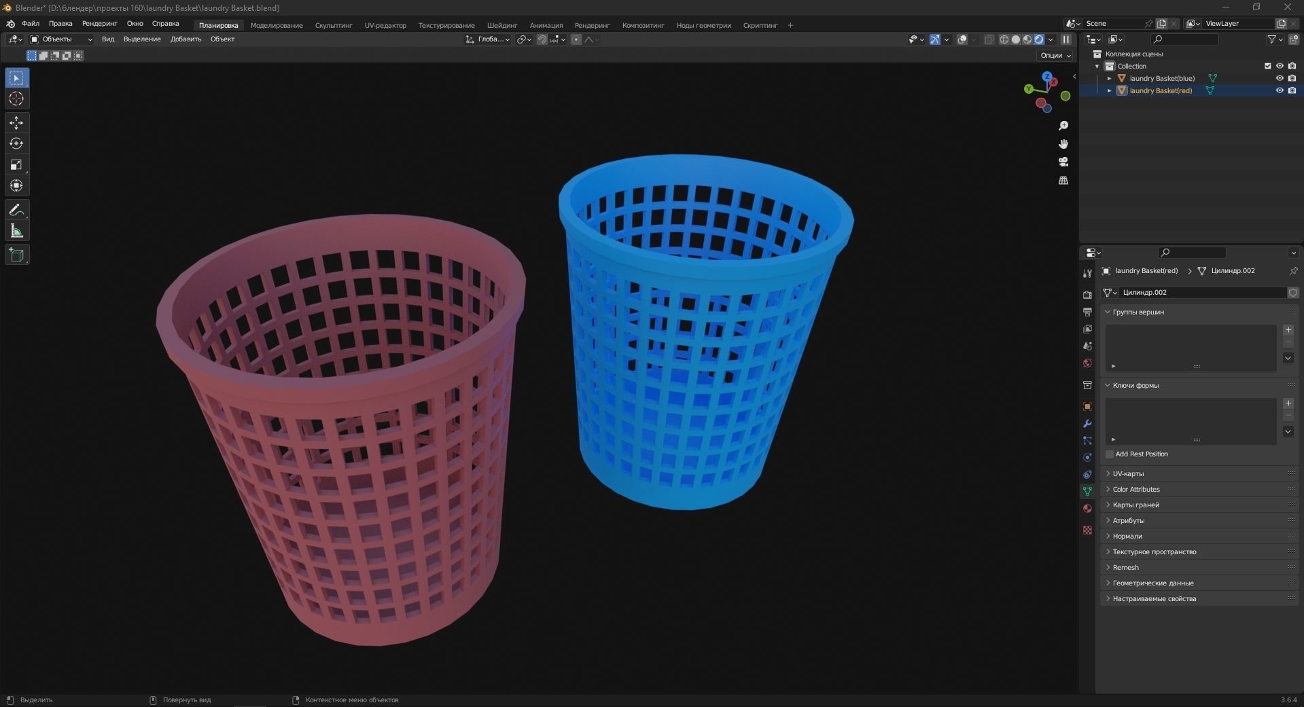The image size is (1304, 707).
Task: Click the zoom magnifier viewport icon
Action: [1063, 126]
